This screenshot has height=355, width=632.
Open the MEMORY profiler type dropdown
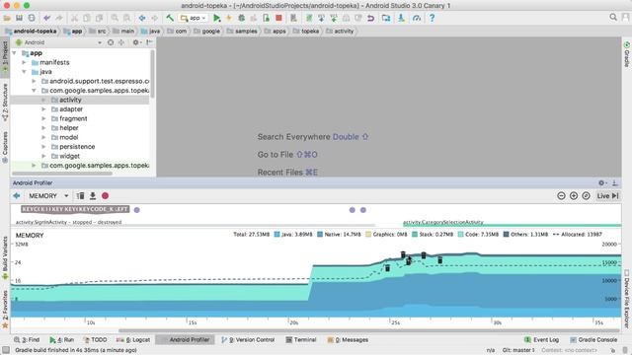(48, 195)
